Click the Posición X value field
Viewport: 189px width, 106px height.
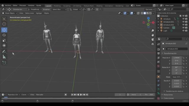point(177,58)
